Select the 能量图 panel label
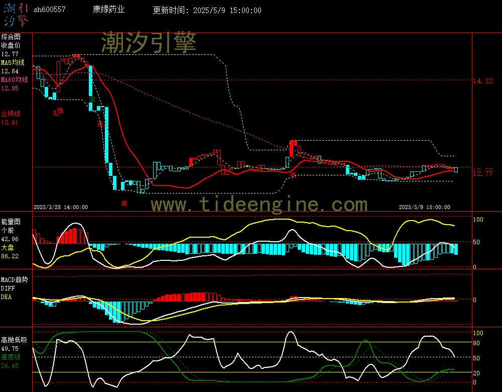The width and height of the screenshot is (502, 392). click(11, 222)
